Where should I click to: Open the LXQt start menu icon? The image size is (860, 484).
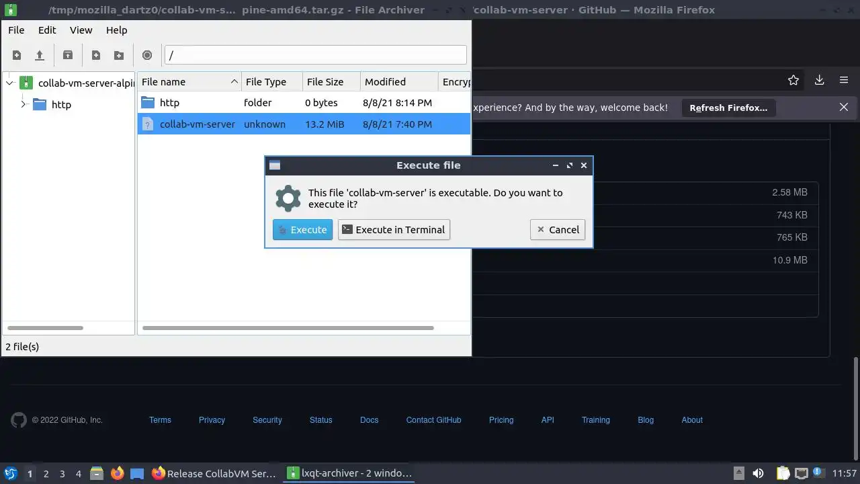tap(11, 473)
